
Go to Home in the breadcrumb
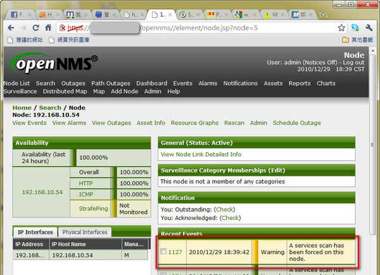click(22, 108)
